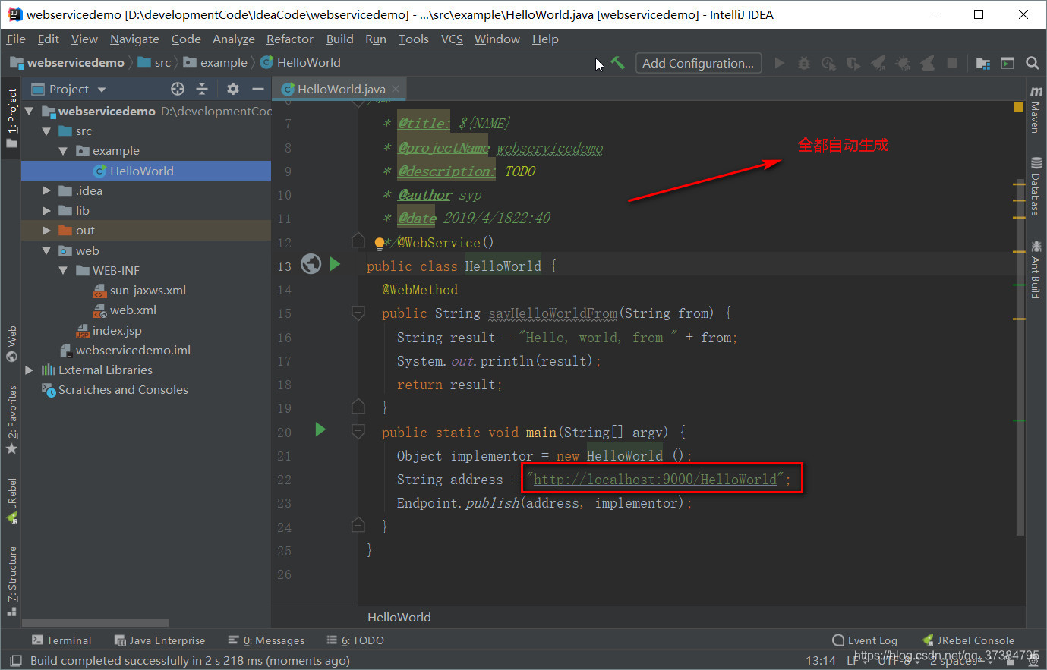1047x670 pixels.
Task: Click the web service globe gutter icon
Action: [311, 264]
